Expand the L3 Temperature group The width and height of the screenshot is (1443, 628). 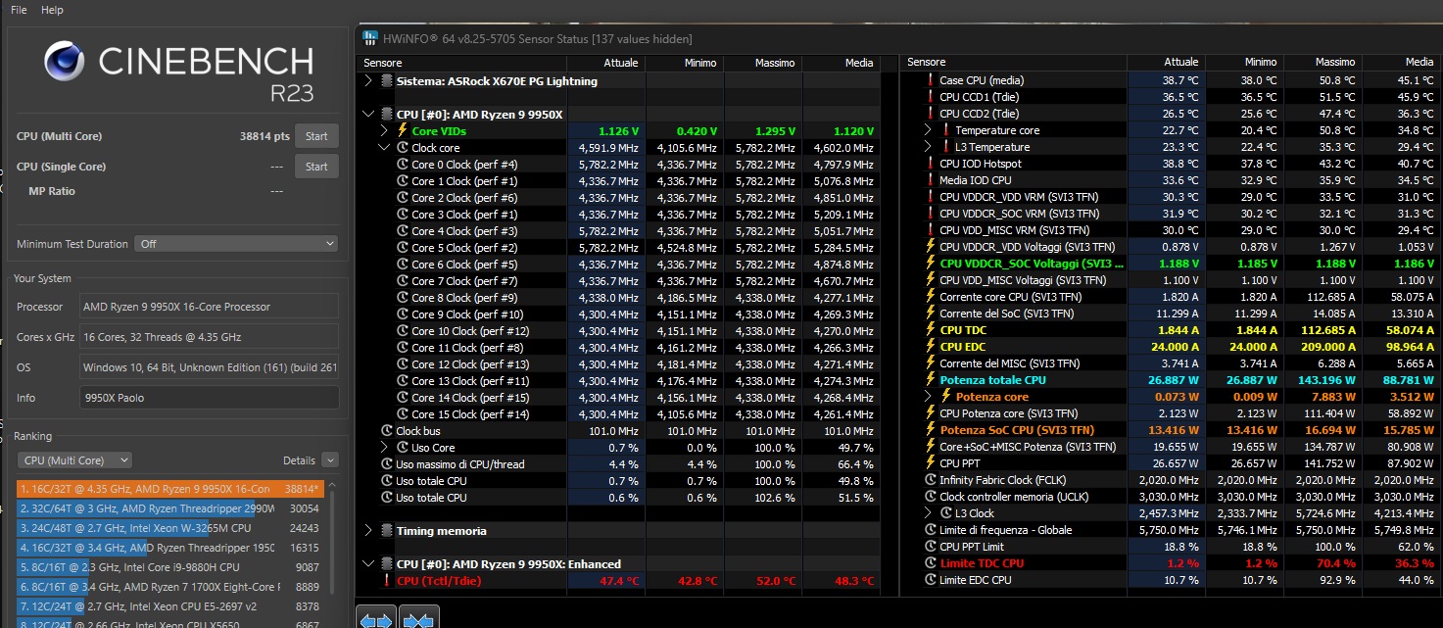929,147
